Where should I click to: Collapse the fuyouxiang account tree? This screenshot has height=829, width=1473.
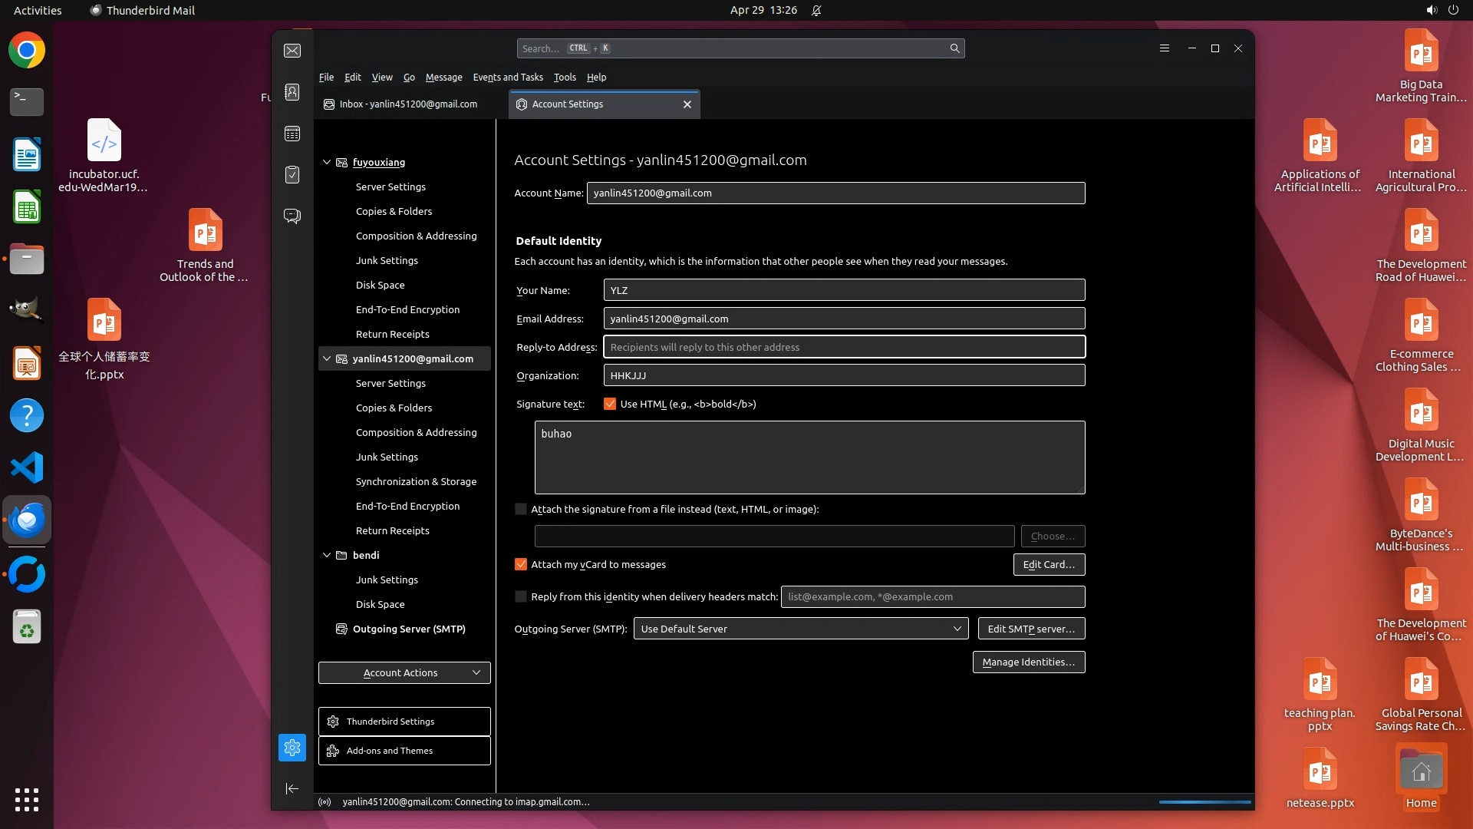pyautogui.click(x=327, y=162)
